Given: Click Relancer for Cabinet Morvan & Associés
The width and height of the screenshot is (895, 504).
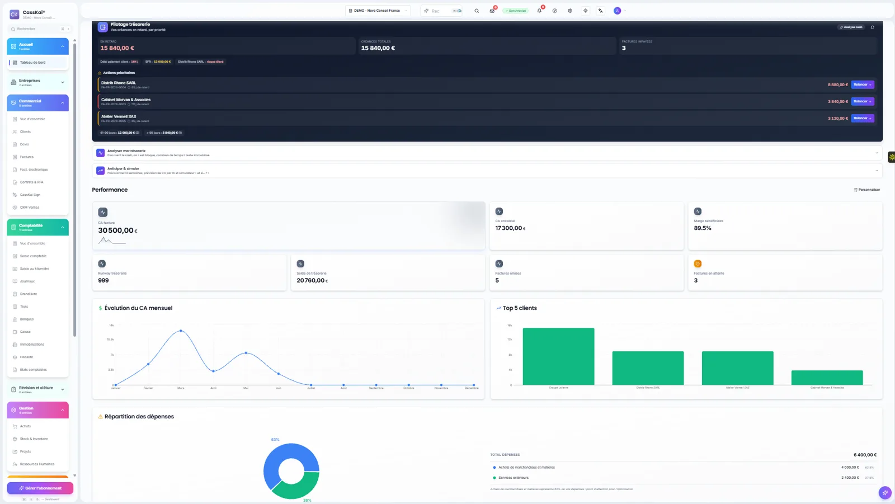Looking at the screenshot, I should (863, 101).
